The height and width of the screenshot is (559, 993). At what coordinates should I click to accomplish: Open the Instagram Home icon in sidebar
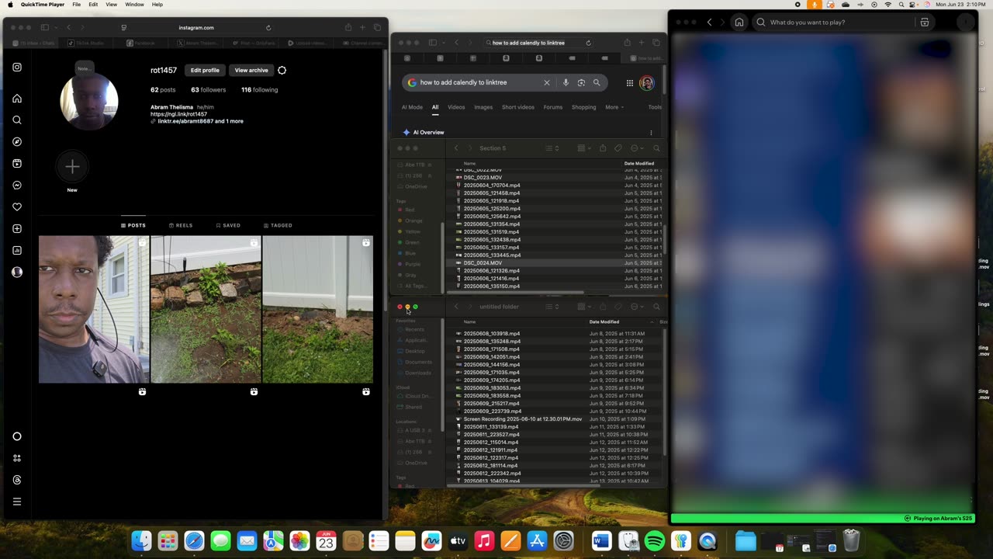[x=17, y=99]
